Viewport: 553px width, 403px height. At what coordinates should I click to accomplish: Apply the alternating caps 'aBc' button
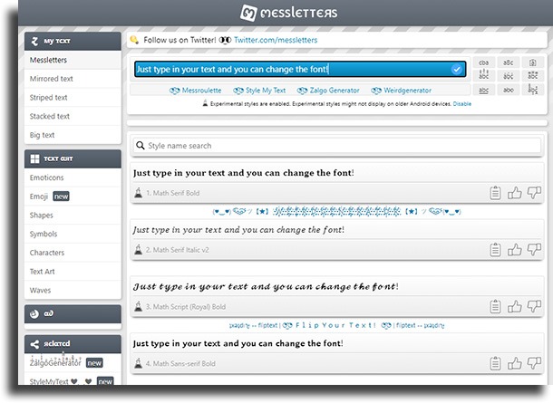pyautogui.click(x=508, y=62)
